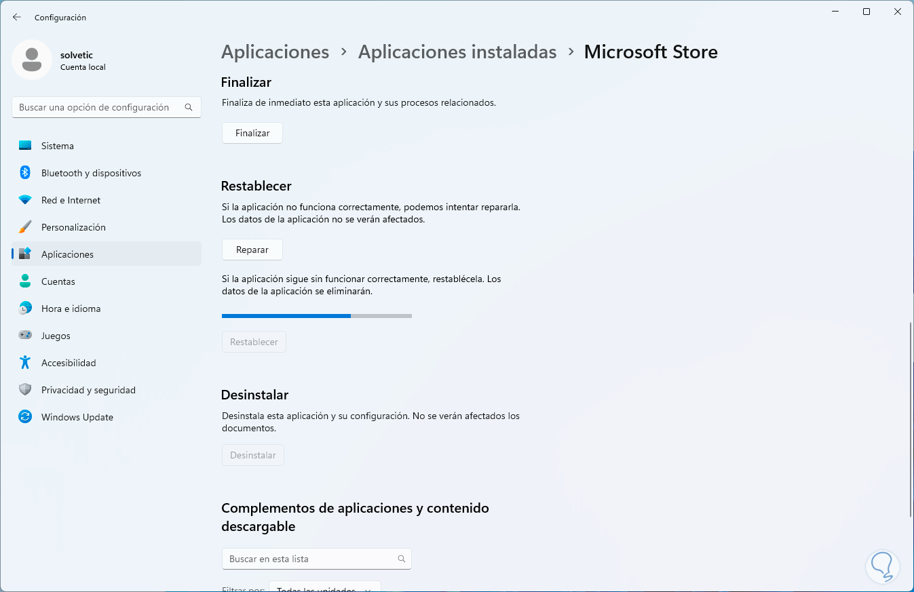Go to the Aplicaciones instaladas breadcrumb
914x592 pixels.
pyautogui.click(x=457, y=52)
